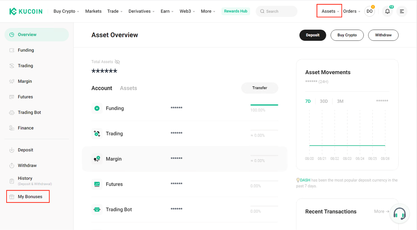Click the black Deposit button
417x230 pixels.
pyautogui.click(x=313, y=35)
